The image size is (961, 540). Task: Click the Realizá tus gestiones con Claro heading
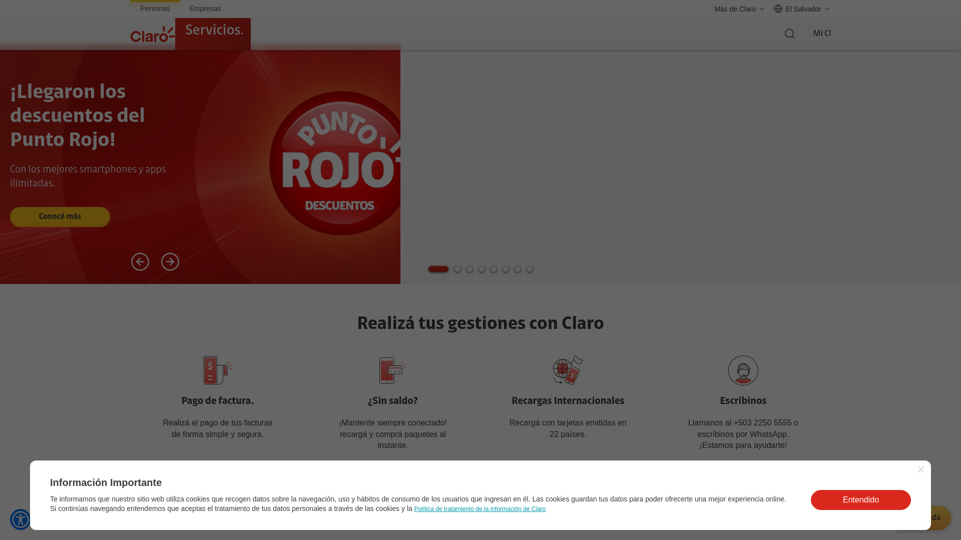click(x=480, y=323)
